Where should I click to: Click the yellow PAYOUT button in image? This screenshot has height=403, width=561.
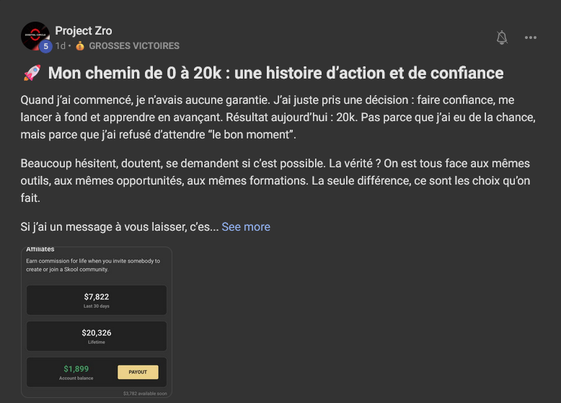coord(138,372)
